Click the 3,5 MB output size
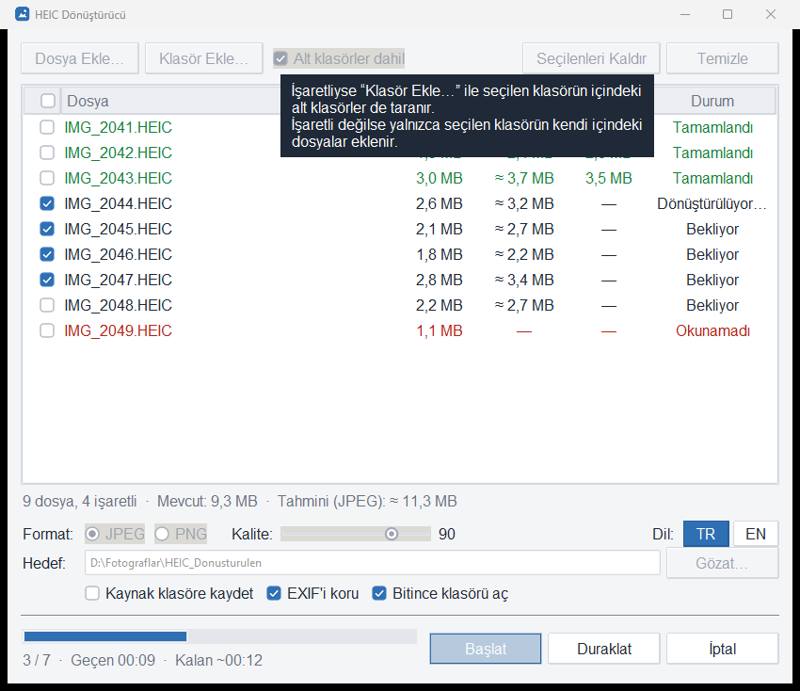800x691 pixels. point(609,178)
